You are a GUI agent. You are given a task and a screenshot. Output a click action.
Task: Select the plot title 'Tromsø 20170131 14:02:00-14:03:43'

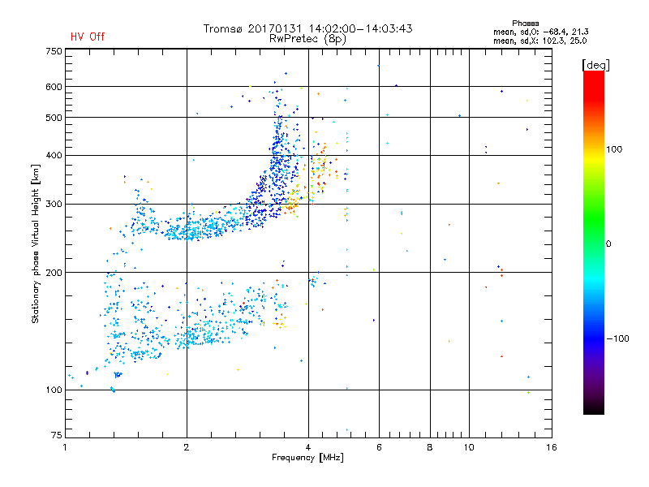(307, 28)
